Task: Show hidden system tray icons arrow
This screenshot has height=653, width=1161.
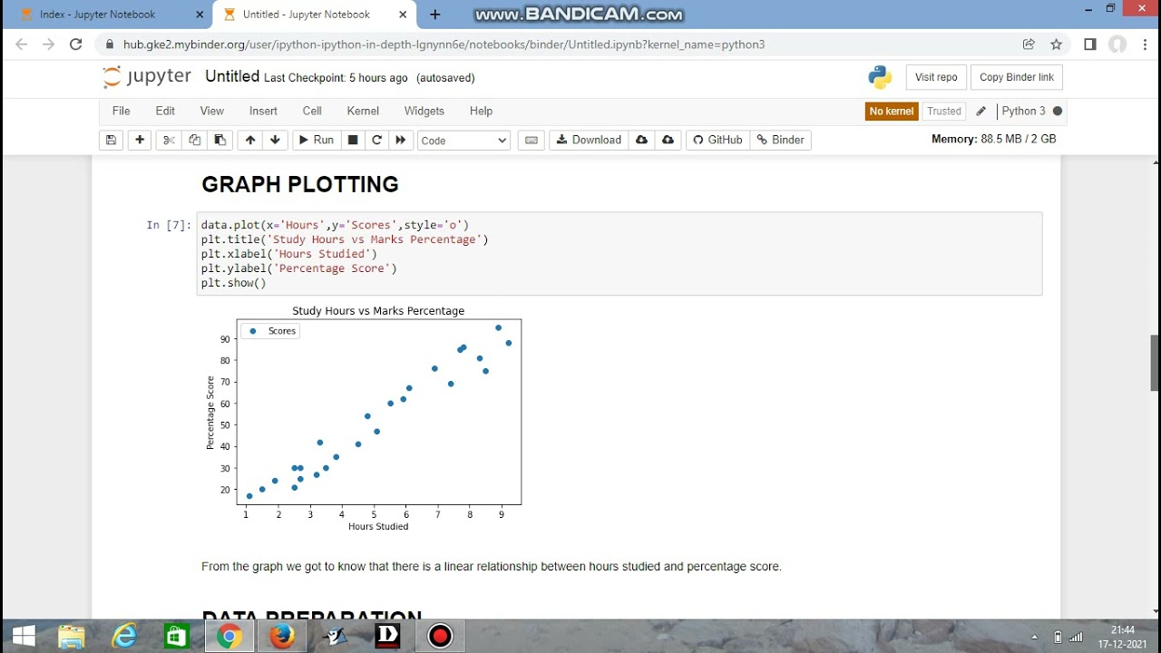Action: click(1035, 637)
